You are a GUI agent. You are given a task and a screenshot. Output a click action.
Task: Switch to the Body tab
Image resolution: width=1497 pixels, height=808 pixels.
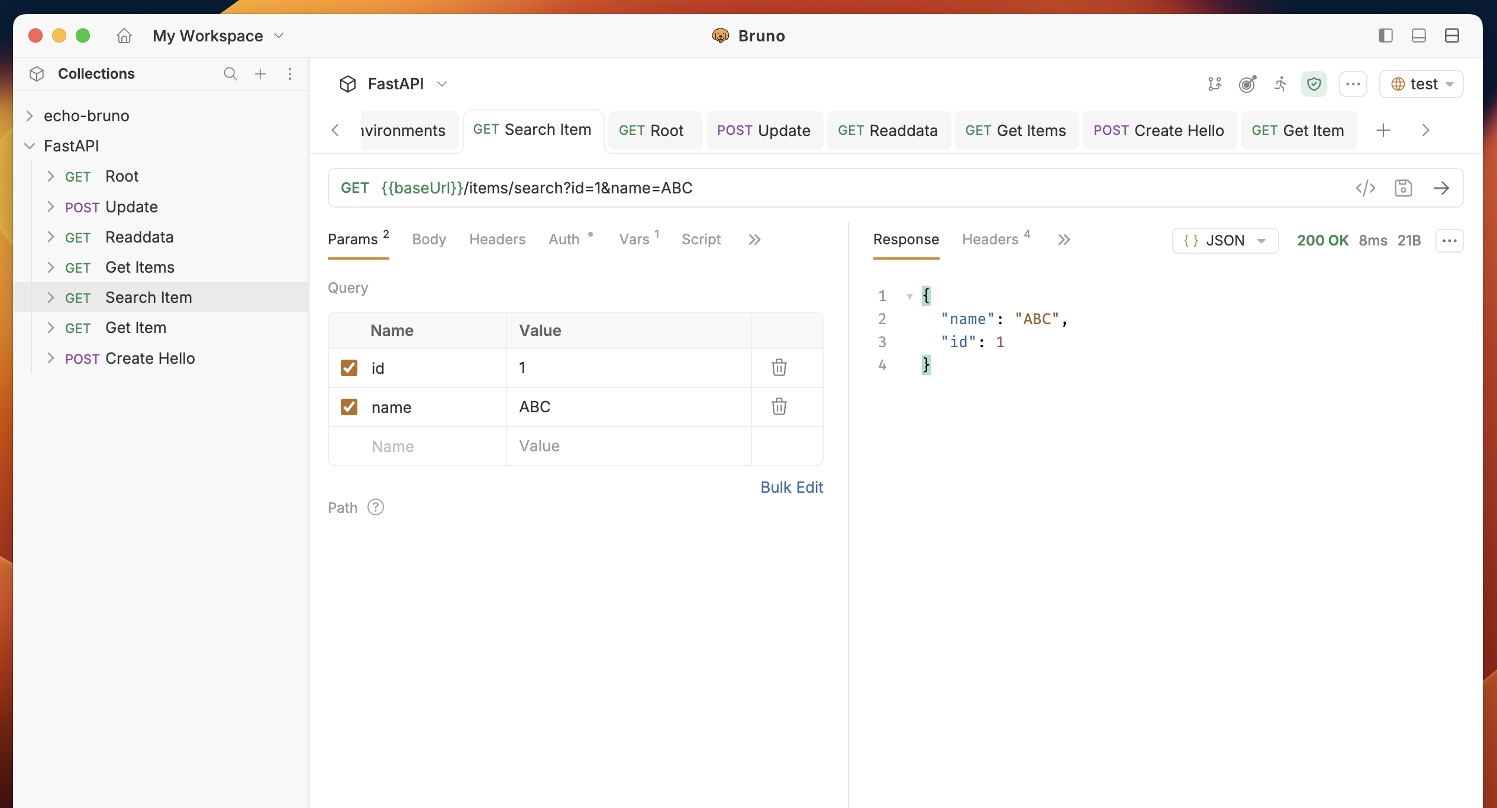click(x=428, y=239)
